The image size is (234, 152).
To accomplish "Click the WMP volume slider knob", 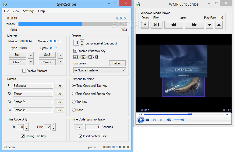I will tap(183, 120).
